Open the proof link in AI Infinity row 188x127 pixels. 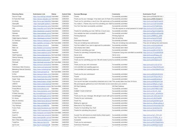click(153, 21)
